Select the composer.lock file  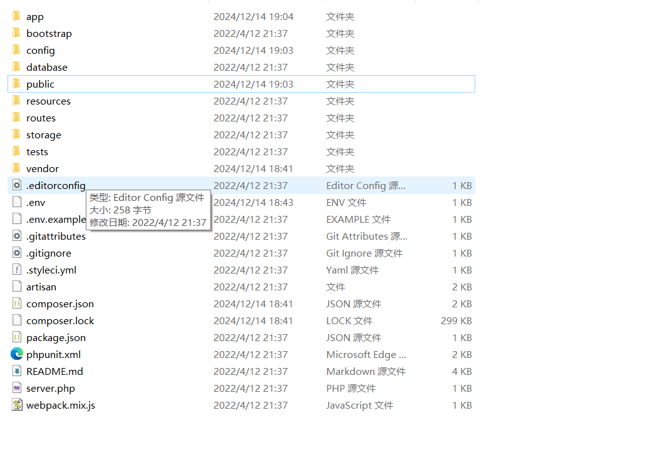tap(60, 320)
